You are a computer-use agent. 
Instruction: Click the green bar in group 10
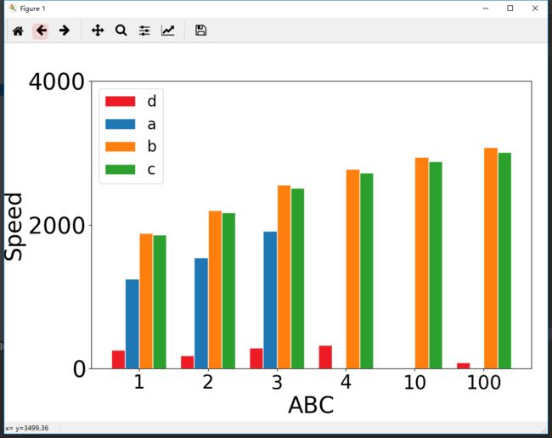click(x=436, y=266)
